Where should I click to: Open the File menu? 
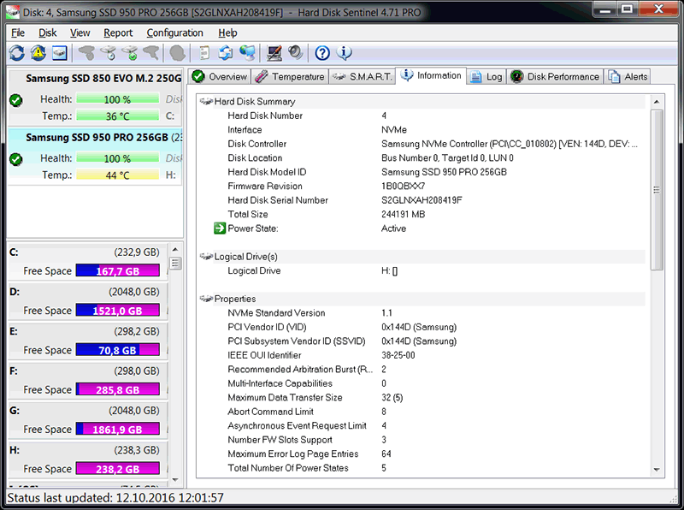click(18, 33)
